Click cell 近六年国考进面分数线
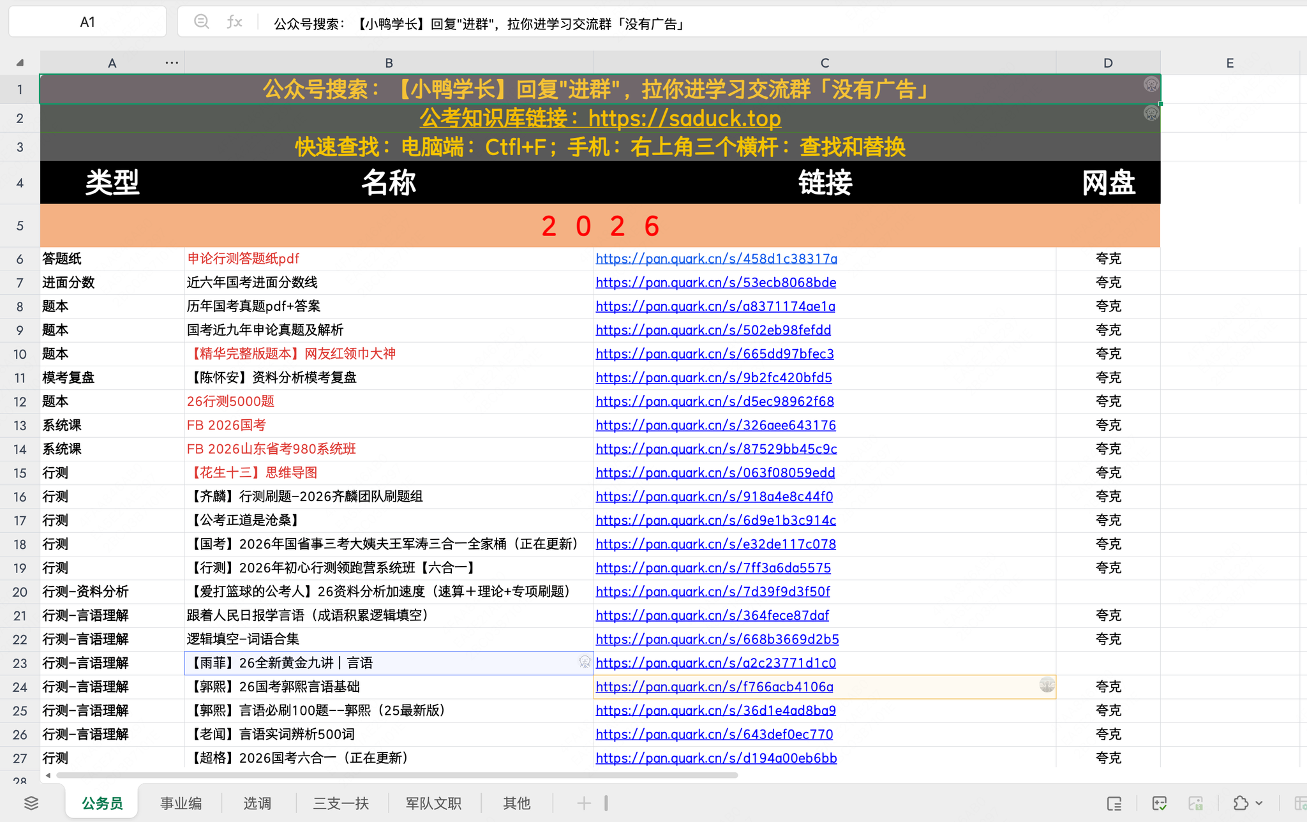The height and width of the screenshot is (822, 1307). click(389, 282)
